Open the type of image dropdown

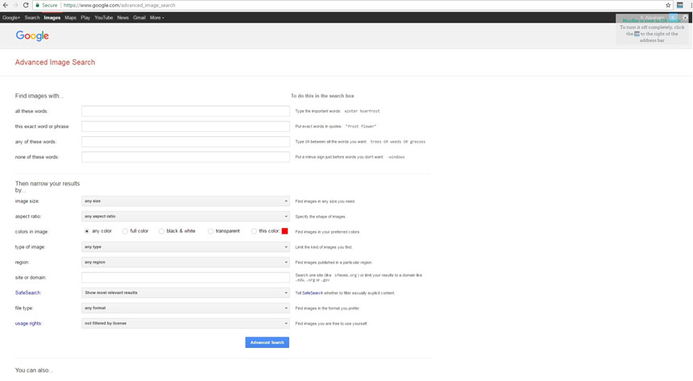click(185, 247)
